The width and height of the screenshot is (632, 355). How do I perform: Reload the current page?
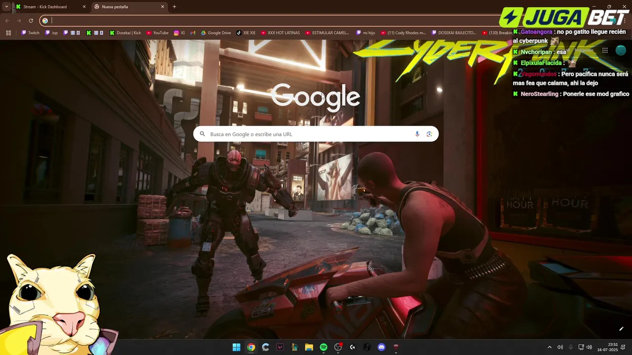point(31,21)
